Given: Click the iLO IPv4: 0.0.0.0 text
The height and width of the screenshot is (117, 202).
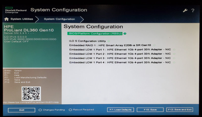Looking at the screenshot, I should pyautogui.click(x=15, y=37).
